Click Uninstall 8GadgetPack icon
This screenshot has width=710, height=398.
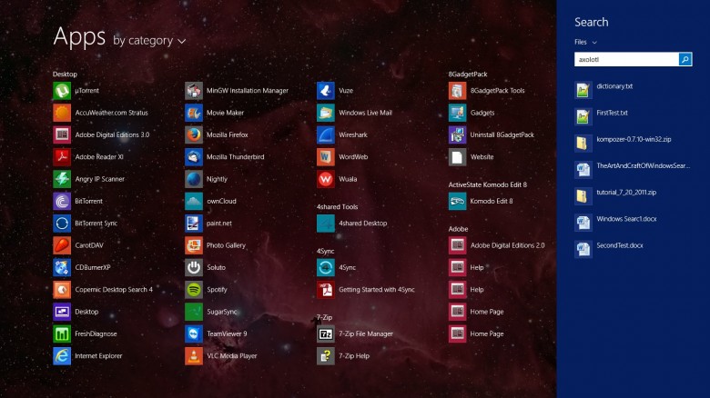tap(457, 134)
